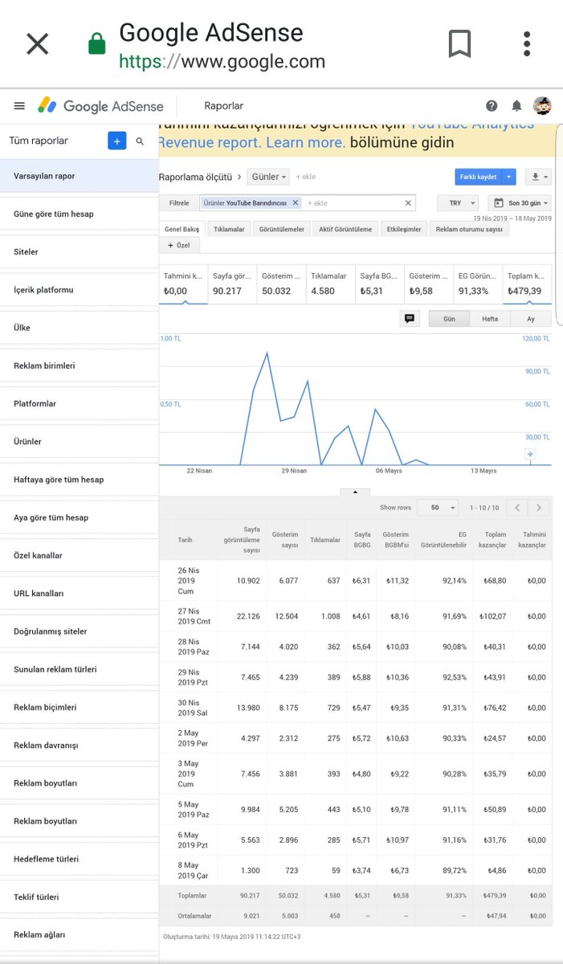Open browser three-dot overflow menu
This screenshot has width=563, height=964.
tap(527, 44)
